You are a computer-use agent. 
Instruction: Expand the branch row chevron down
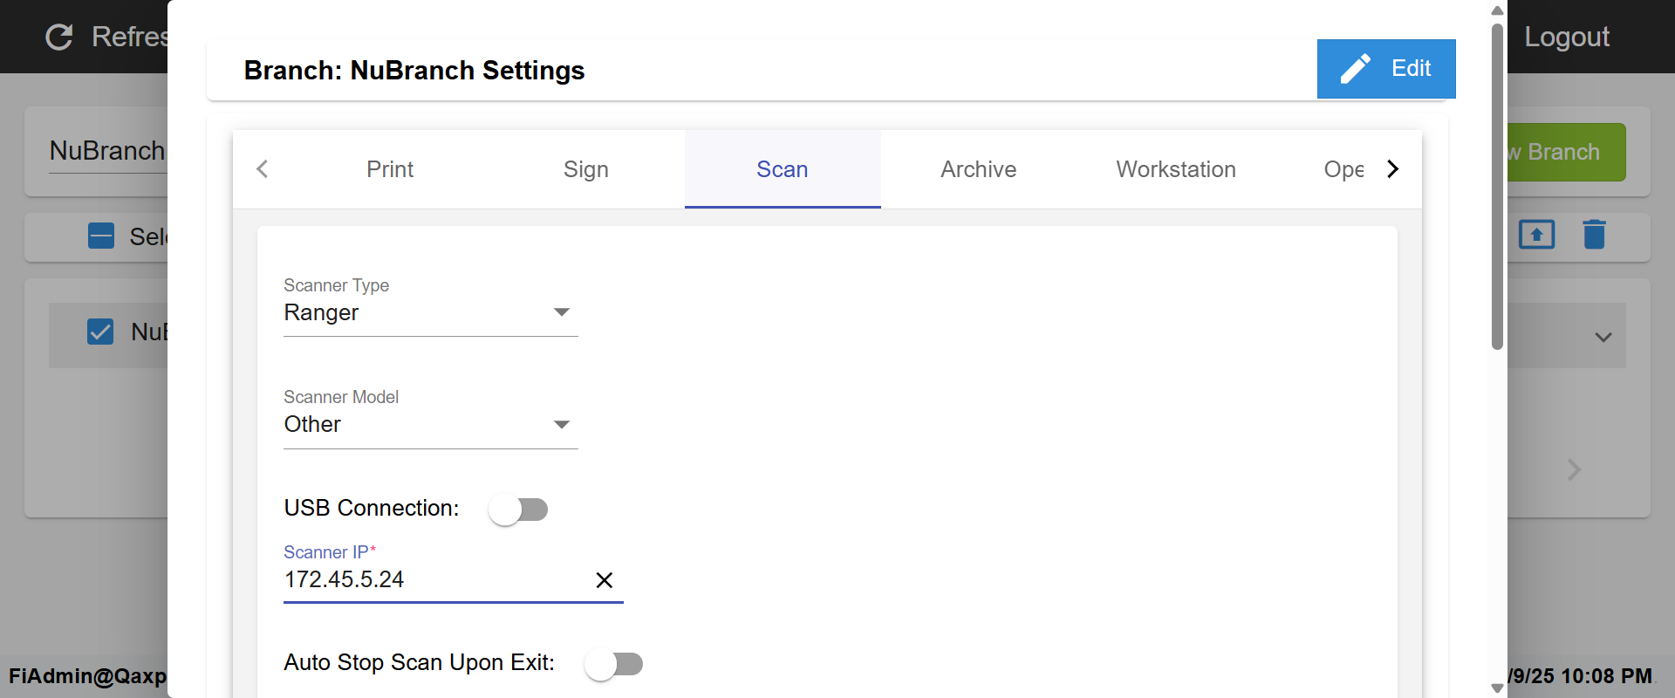1603,337
